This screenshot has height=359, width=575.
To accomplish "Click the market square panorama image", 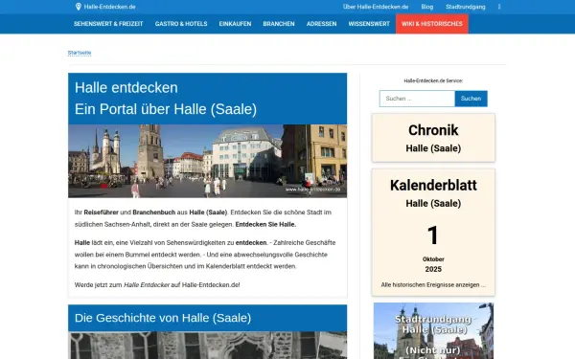I will tap(208, 161).
